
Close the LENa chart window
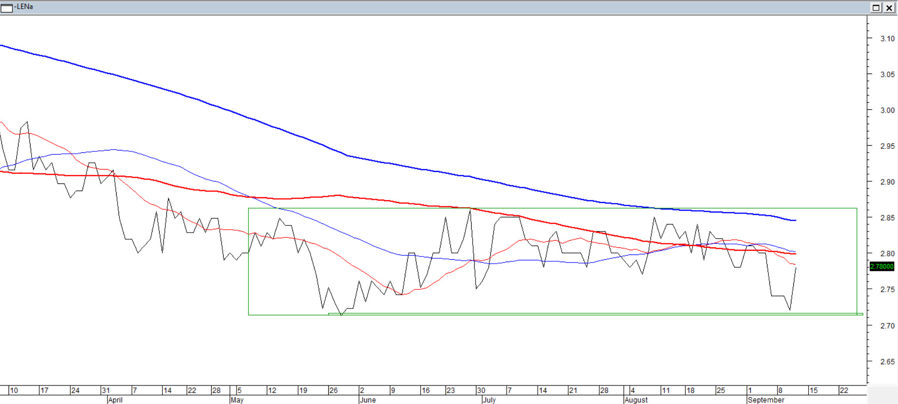pos(889,8)
